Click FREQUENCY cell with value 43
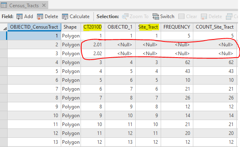This screenshot has width=240, height=147. pos(177,71)
